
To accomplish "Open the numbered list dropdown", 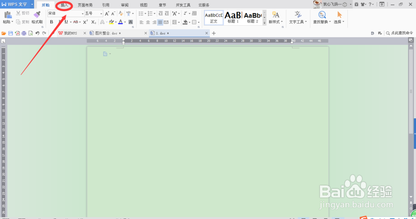I will pyautogui.click(x=154, y=14).
